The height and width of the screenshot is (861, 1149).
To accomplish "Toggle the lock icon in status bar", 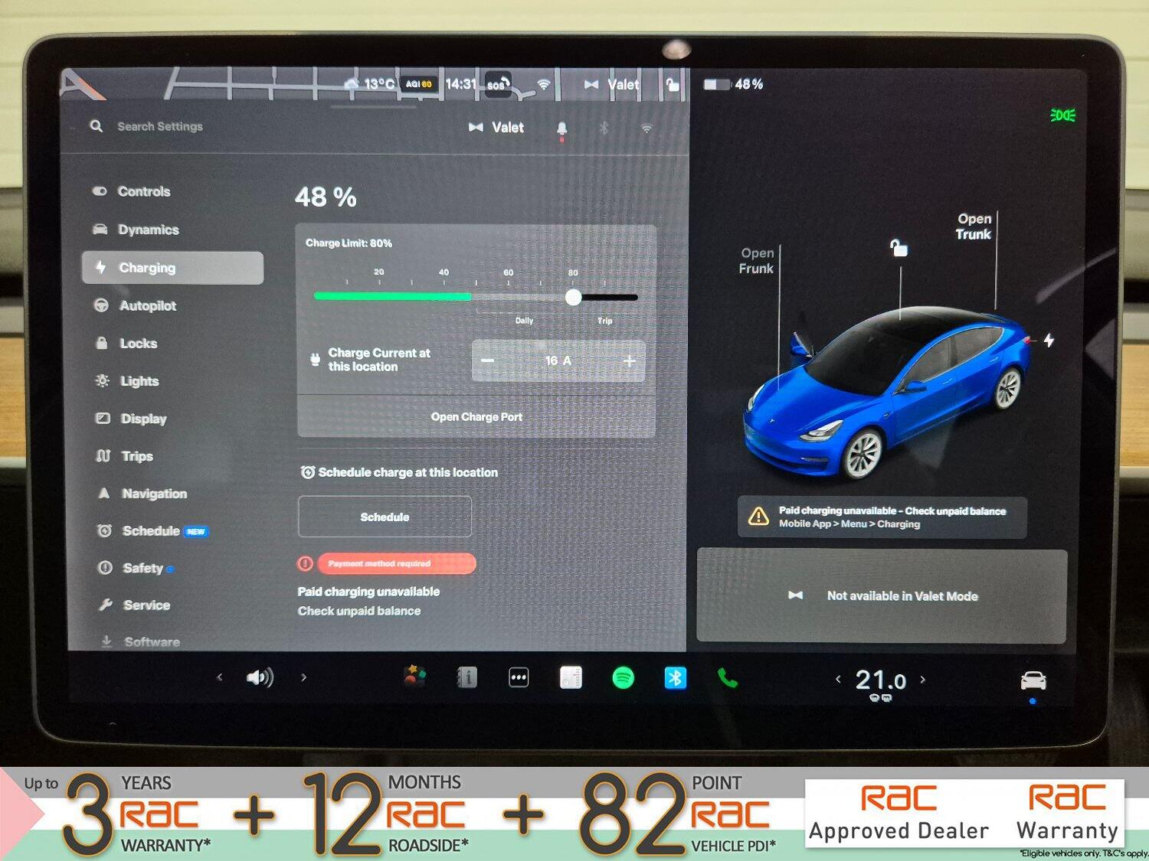I will point(672,84).
